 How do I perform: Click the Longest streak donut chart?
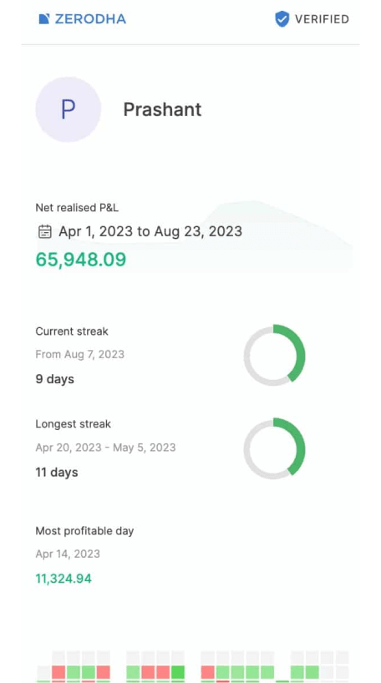tap(274, 448)
